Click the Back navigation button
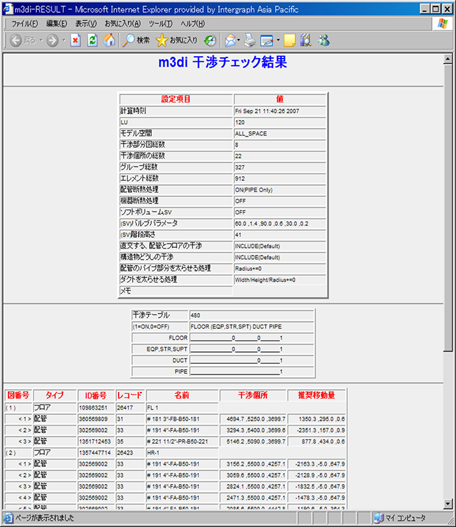Viewport: 456px width, 527px height. [x=18, y=40]
